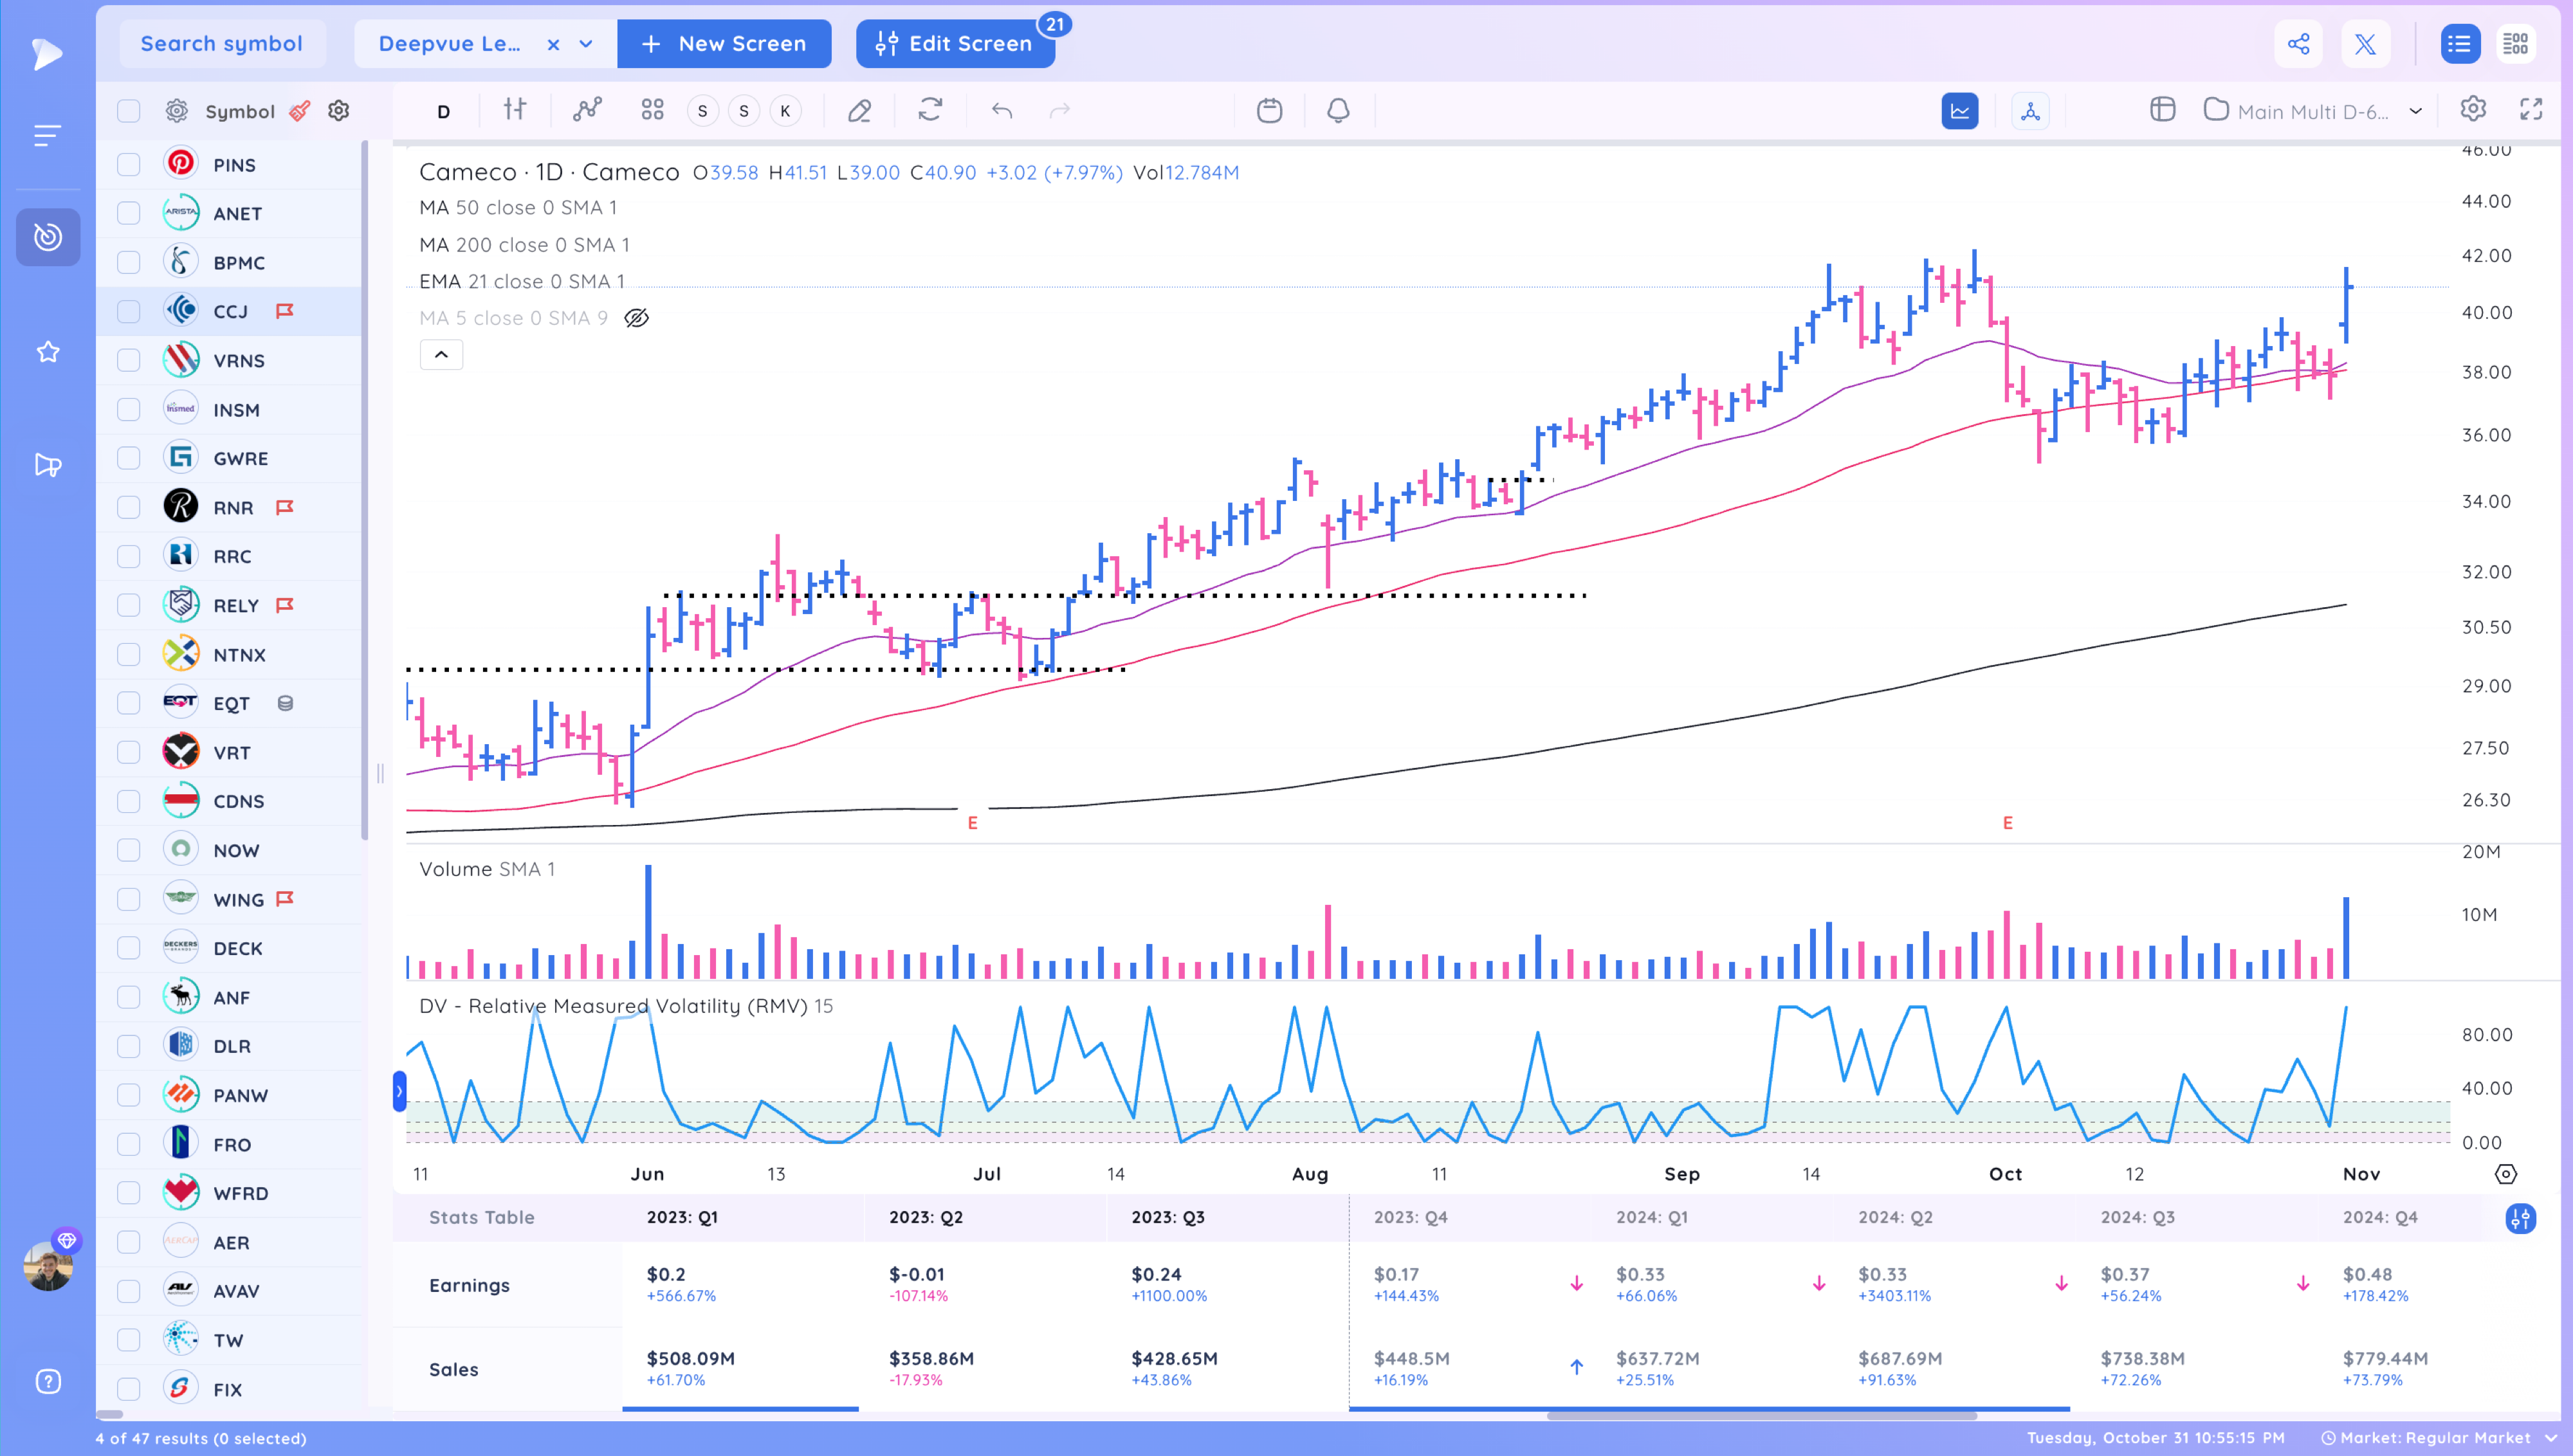The image size is (2573, 1456).
Task: Click the redo arrow icon
Action: click(x=1060, y=110)
